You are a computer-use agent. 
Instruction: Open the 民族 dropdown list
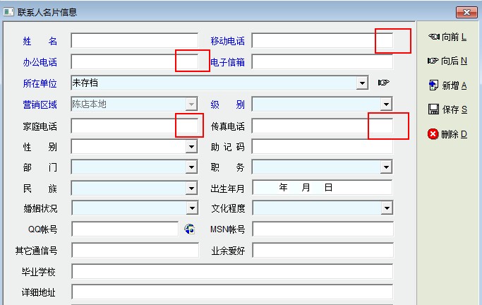[x=191, y=189]
